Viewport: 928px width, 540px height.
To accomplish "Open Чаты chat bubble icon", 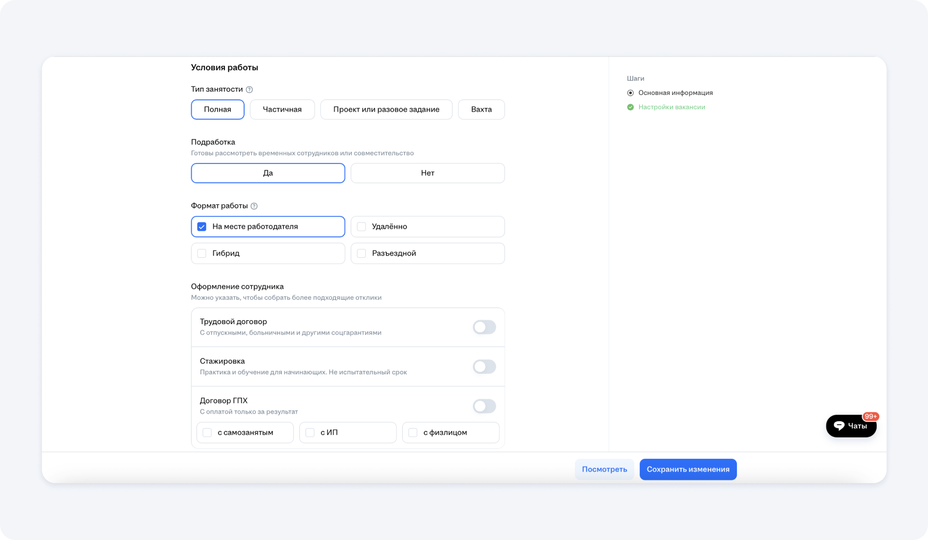I will [839, 426].
